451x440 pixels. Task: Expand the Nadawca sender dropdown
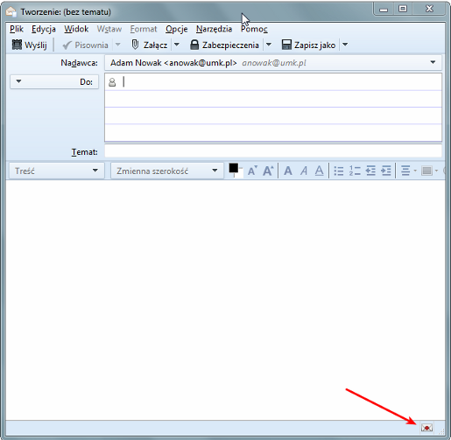pyautogui.click(x=433, y=62)
